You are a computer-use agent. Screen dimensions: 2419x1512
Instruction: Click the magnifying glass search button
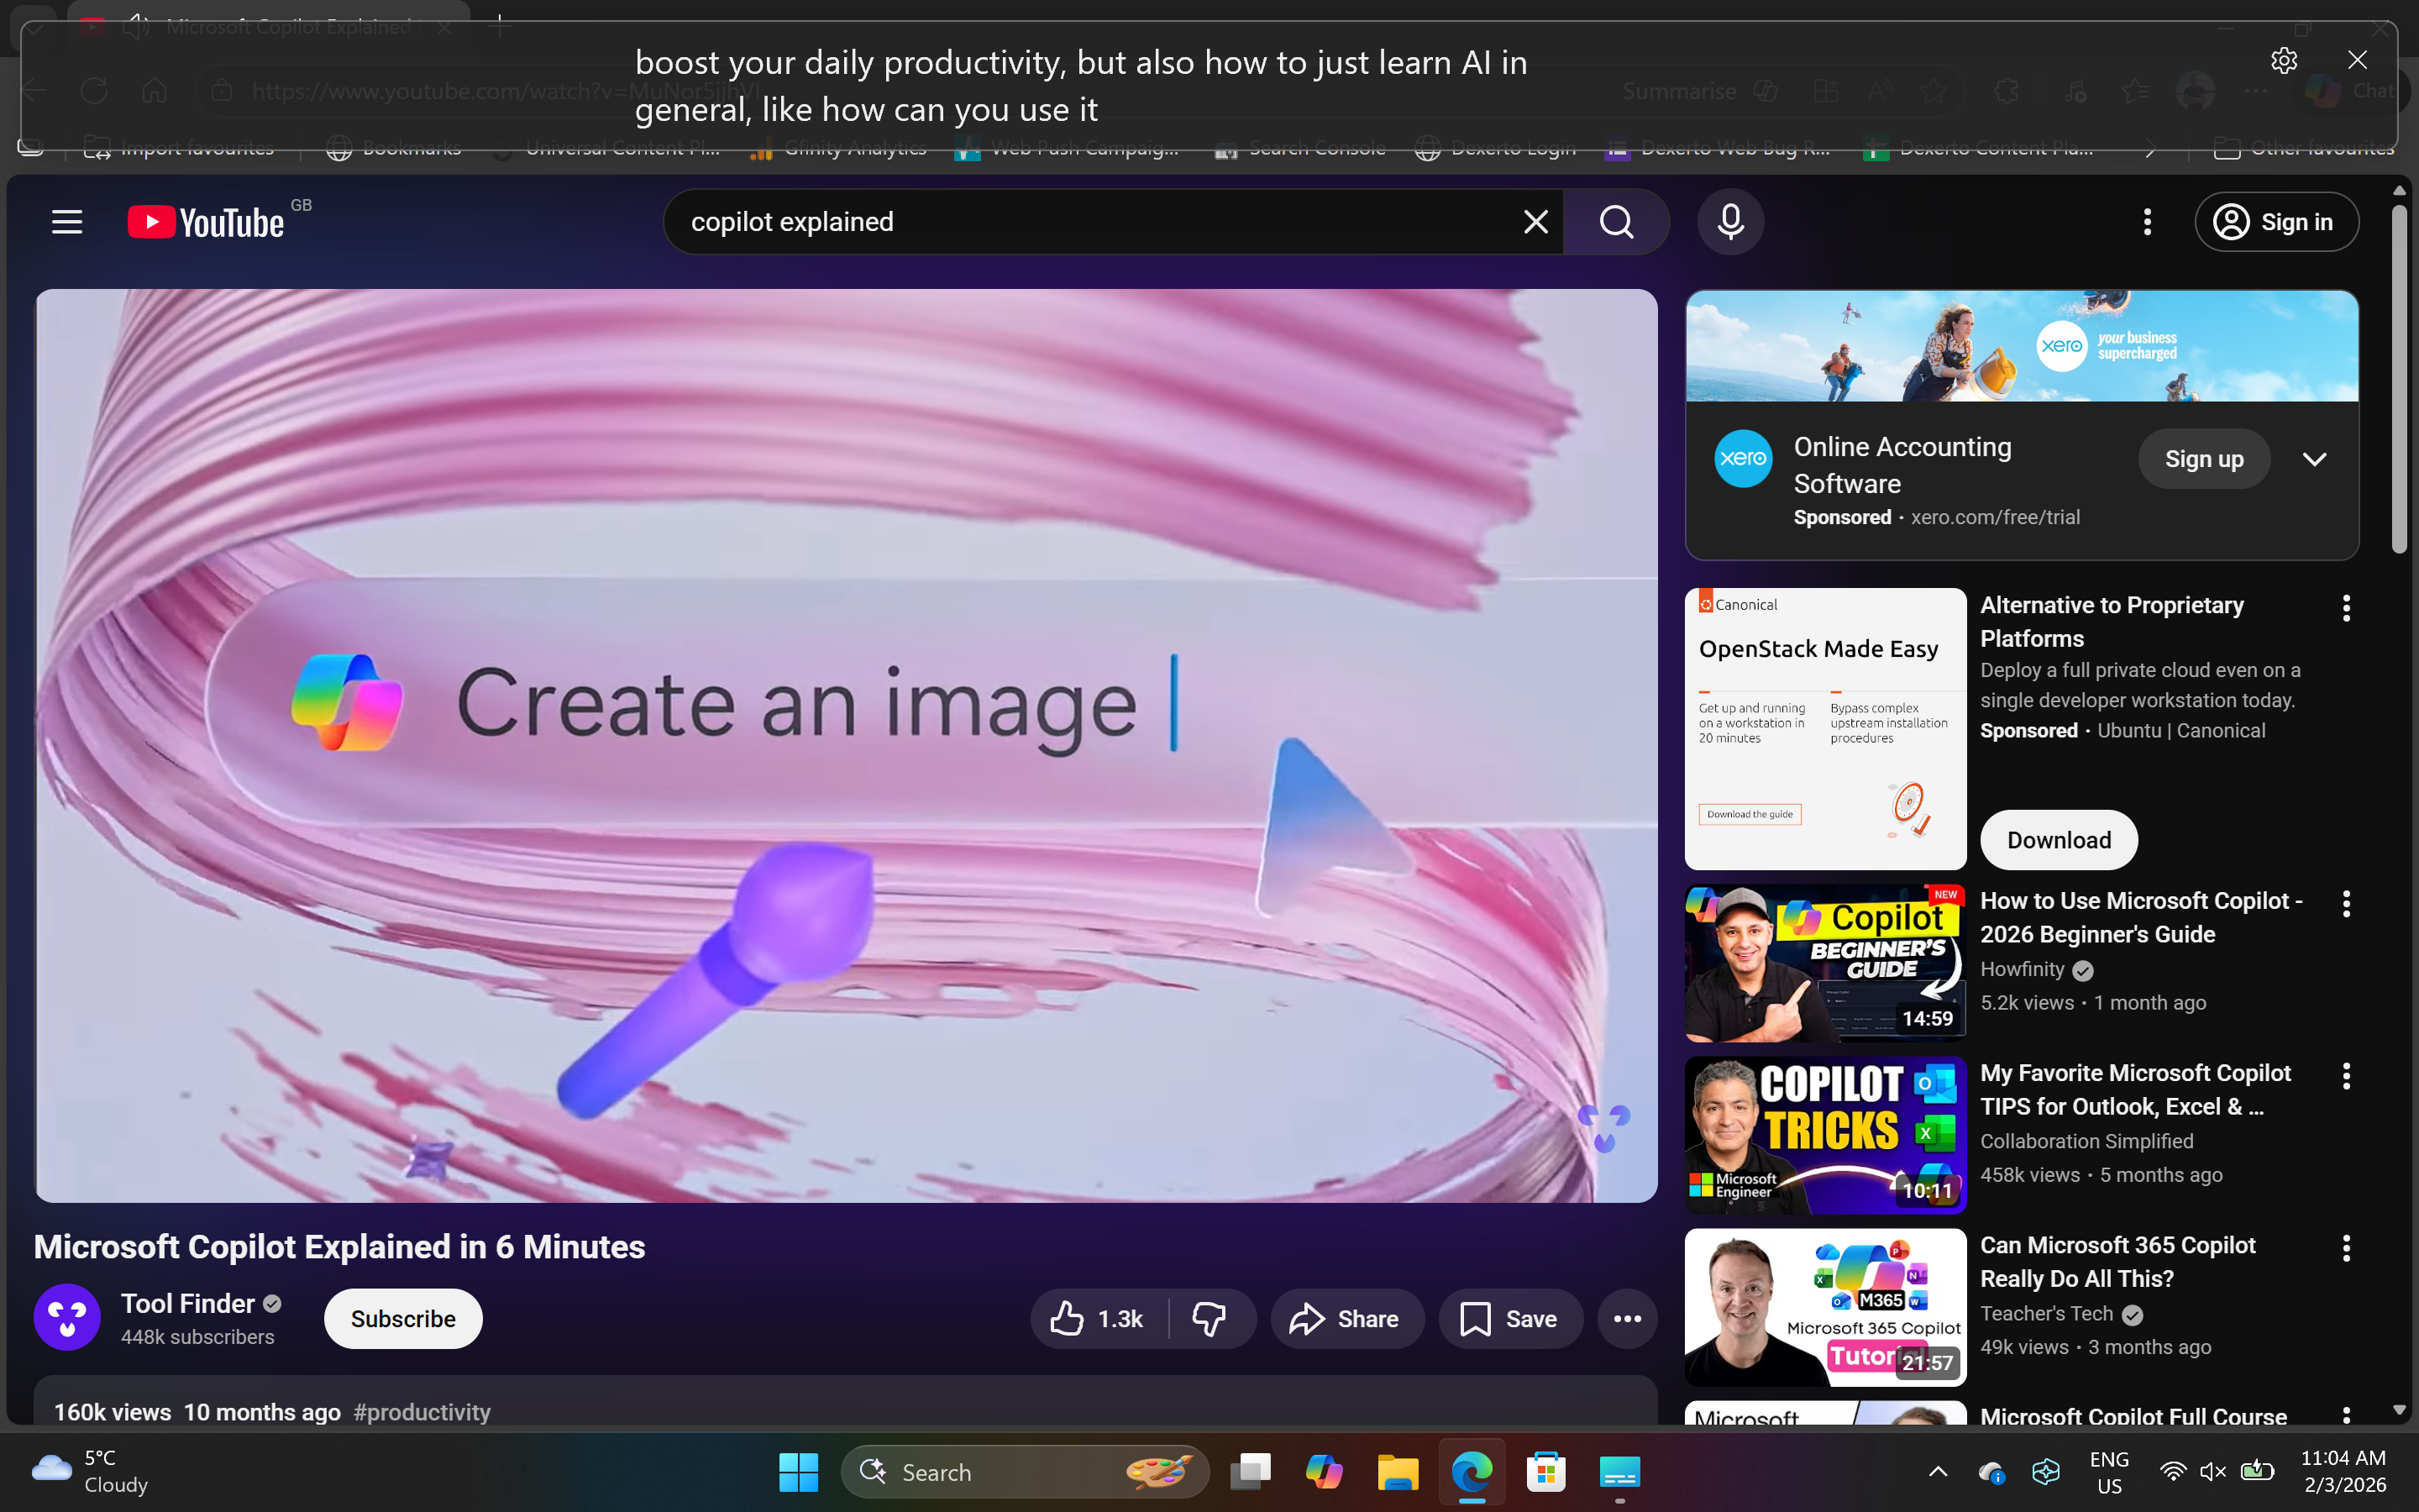pos(1615,222)
